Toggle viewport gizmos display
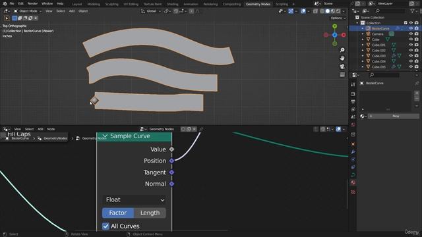The image size is (422, 237). coord(291,11)
